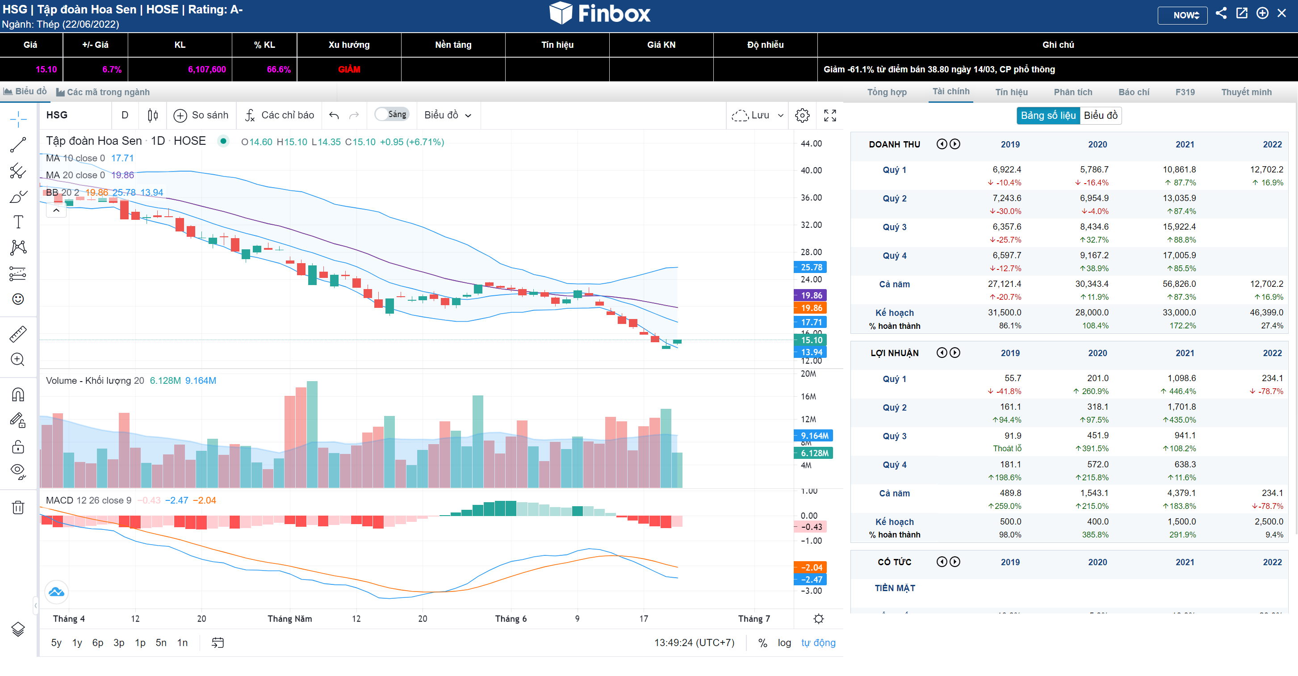Open the Biểu đồ chart type dropdown

(x=448, y=115)
